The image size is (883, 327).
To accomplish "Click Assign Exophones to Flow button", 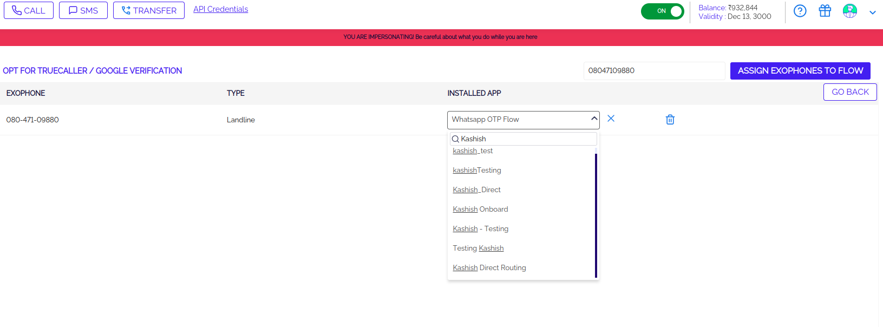I will pos(800,71).
